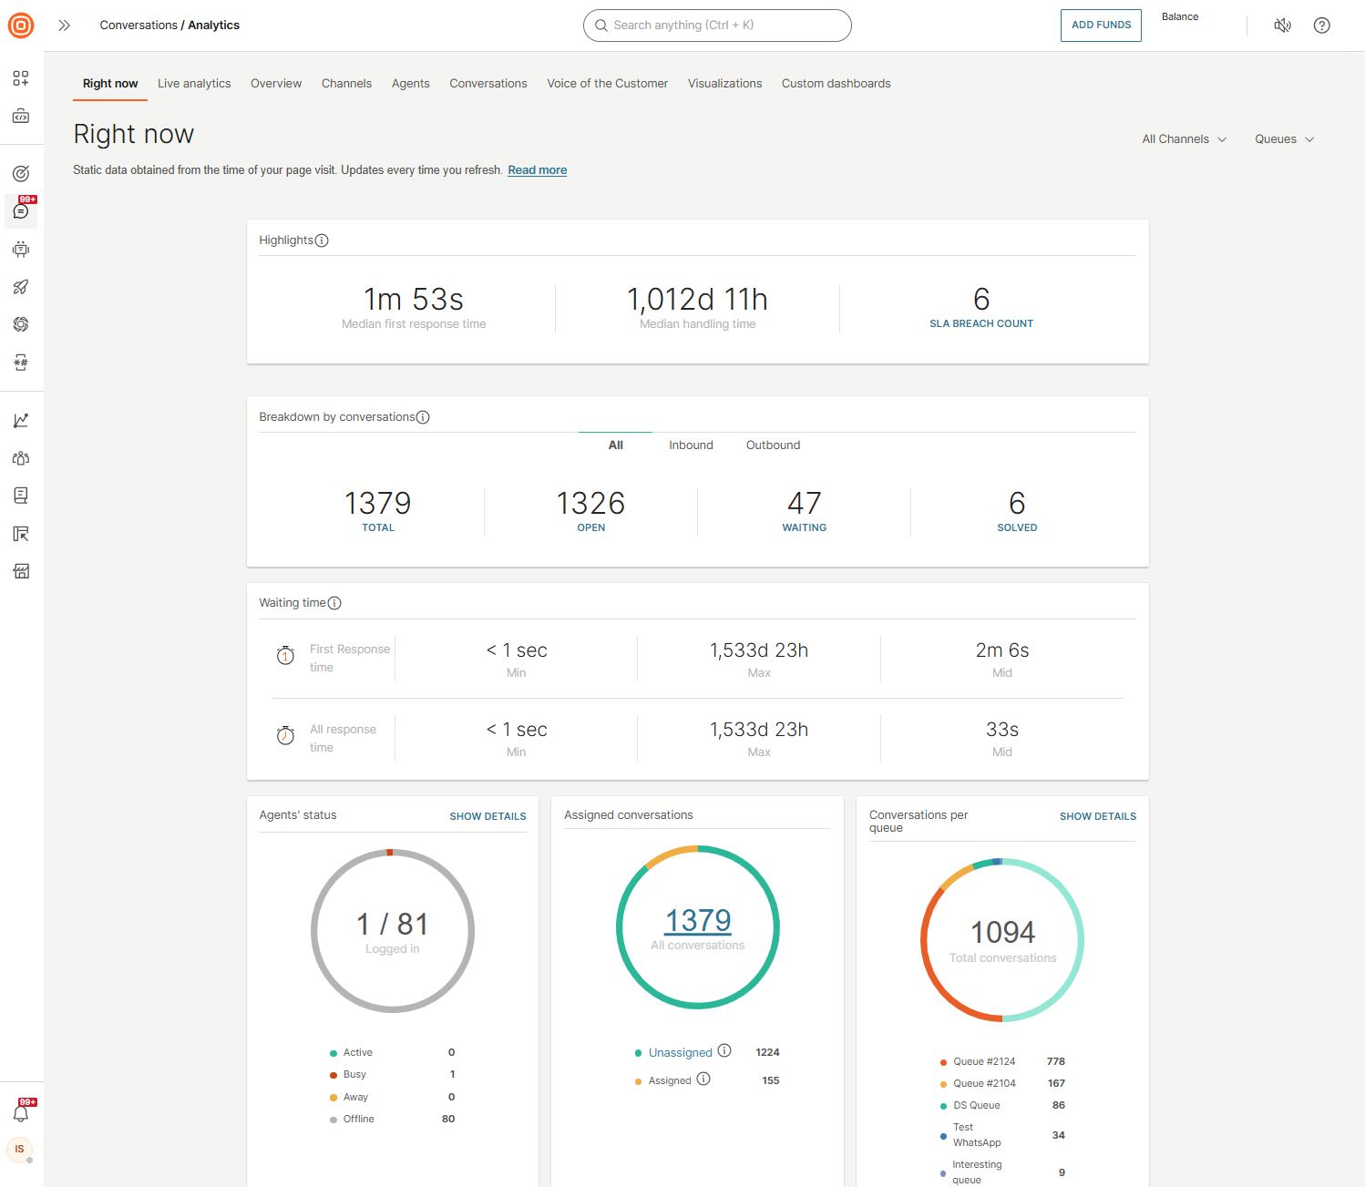Select the chatbot builder icon in sidebar

coord(21,249)
